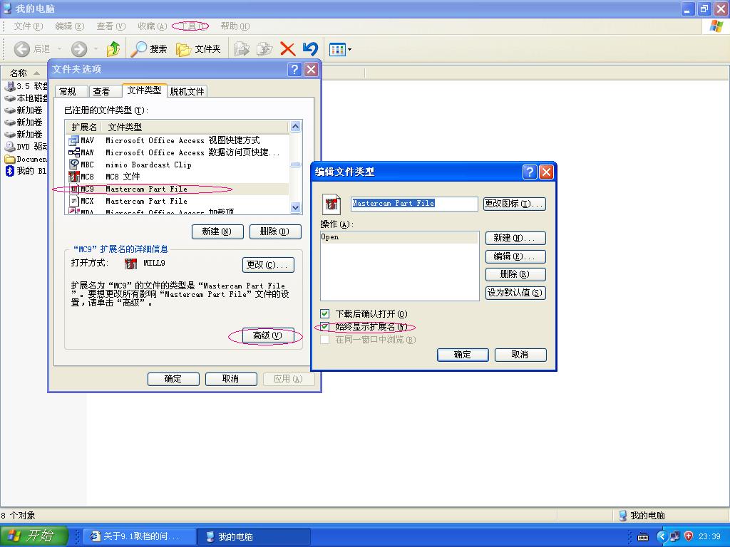Click file type list scroll up arrow
Image resolution: width=730 pixels, height=547 pixels.
point(296,127)
